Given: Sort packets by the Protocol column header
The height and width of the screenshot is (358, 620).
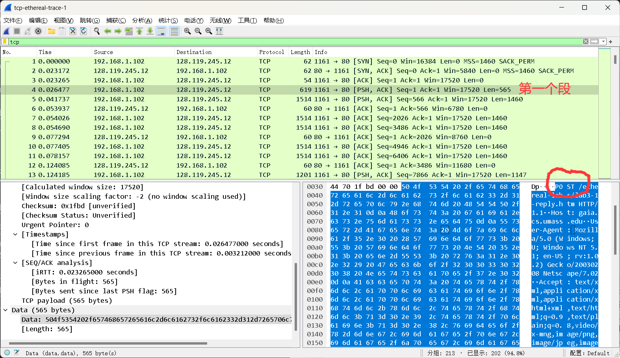Looking at the screenshot, I should click(x=273, y=52).
